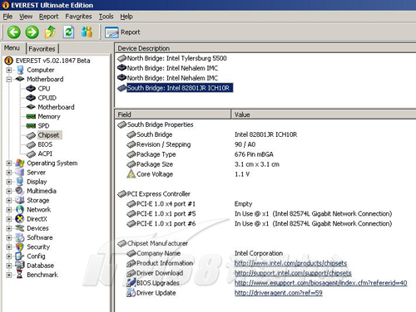Screen dimensions: 416x312
Task: Click the Device Description column header
Action: click(265, 48)
